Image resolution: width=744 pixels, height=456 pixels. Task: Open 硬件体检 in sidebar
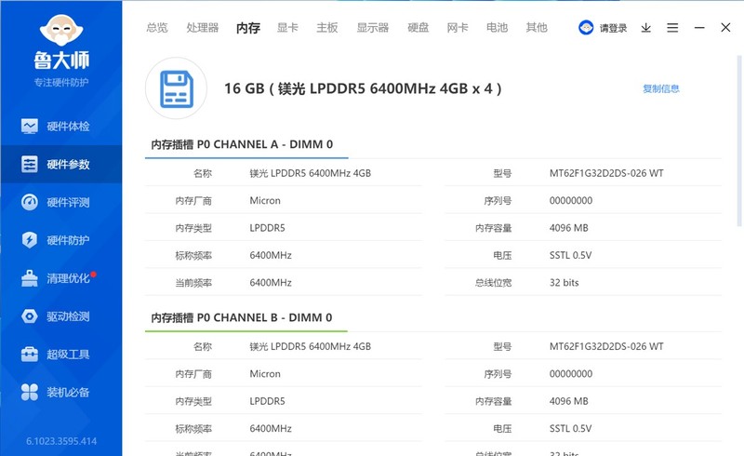point(61,127)
